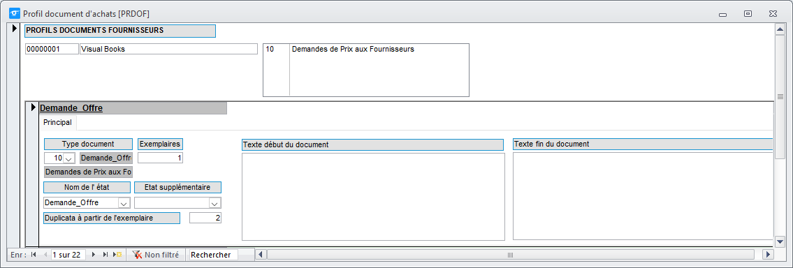Click the application icon in the title bar

pyautogui.click(x=15, y=13)
